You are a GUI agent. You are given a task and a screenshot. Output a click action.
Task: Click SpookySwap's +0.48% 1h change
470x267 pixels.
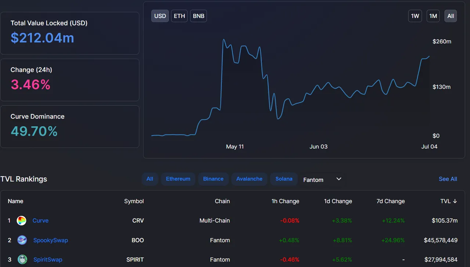tap(289, 240)
